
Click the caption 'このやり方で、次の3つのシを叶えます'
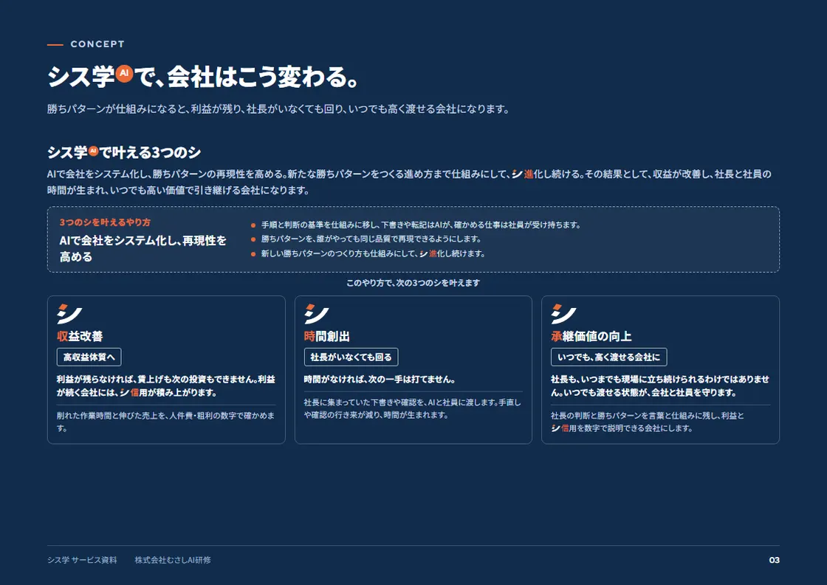[413, 283]
